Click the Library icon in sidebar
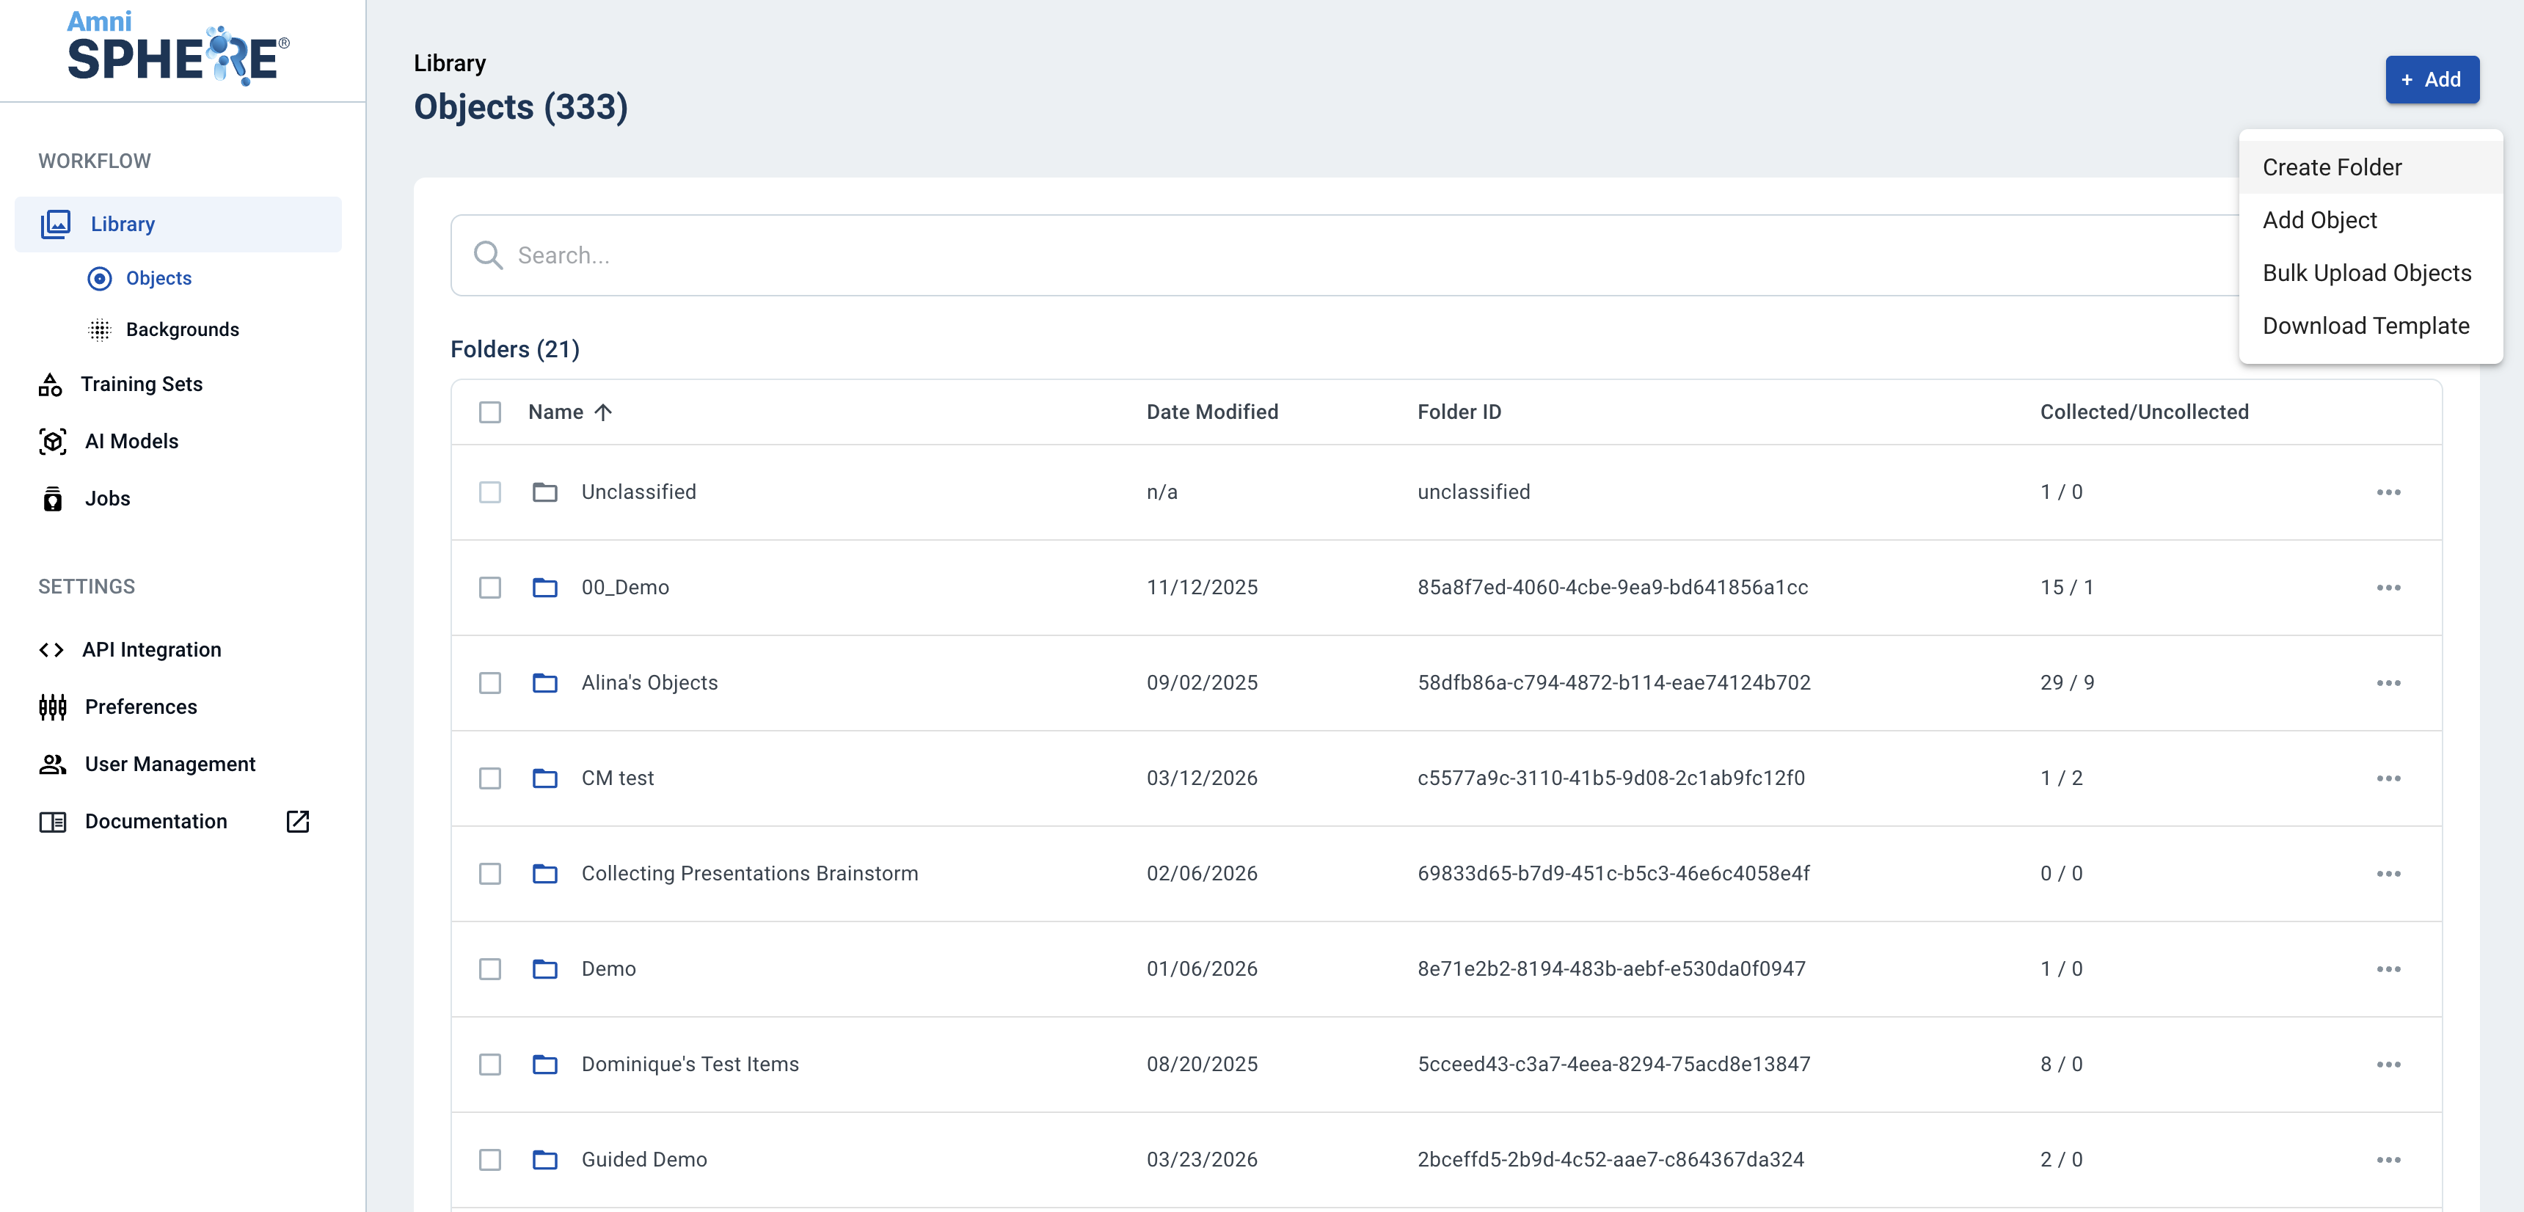This screenshot has width=2524, height=1212. [55, 223]
